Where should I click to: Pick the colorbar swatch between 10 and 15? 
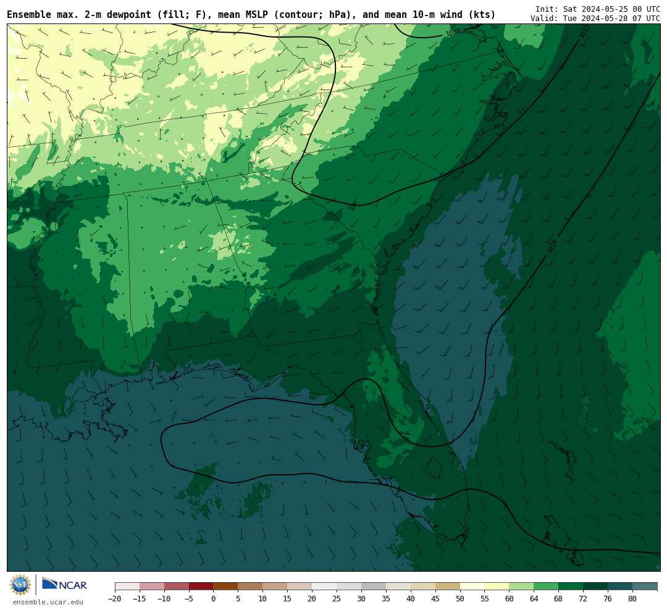click(275, 587)
